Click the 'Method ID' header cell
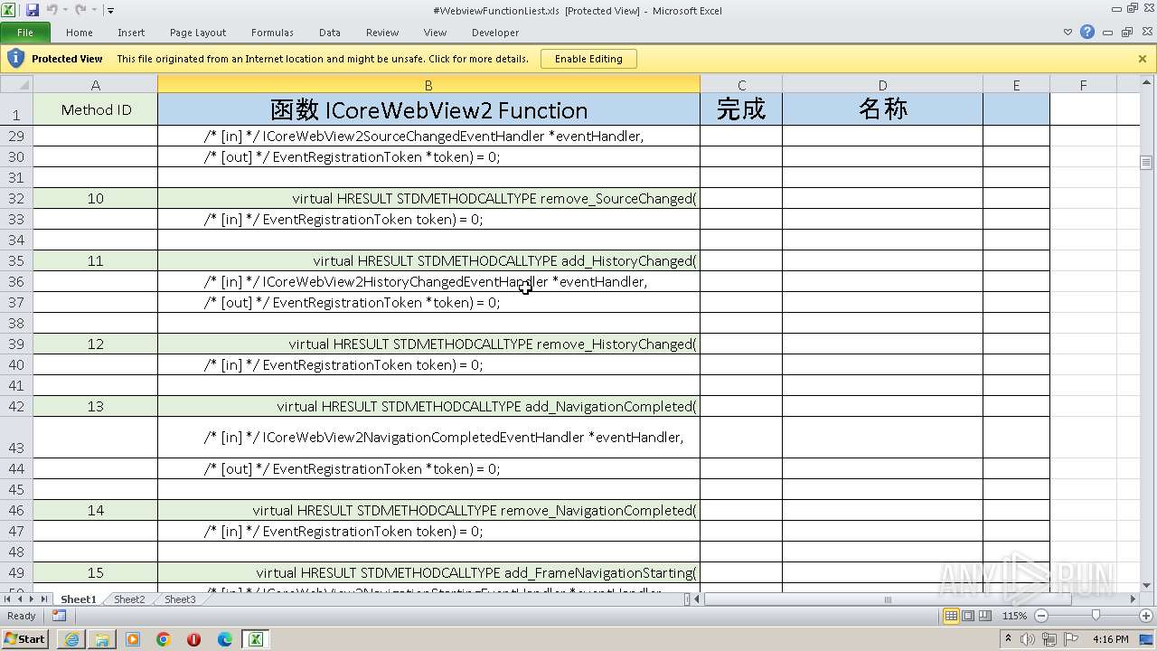Image resolution: width=1157 pixels, height=651 pixels. 96,109
